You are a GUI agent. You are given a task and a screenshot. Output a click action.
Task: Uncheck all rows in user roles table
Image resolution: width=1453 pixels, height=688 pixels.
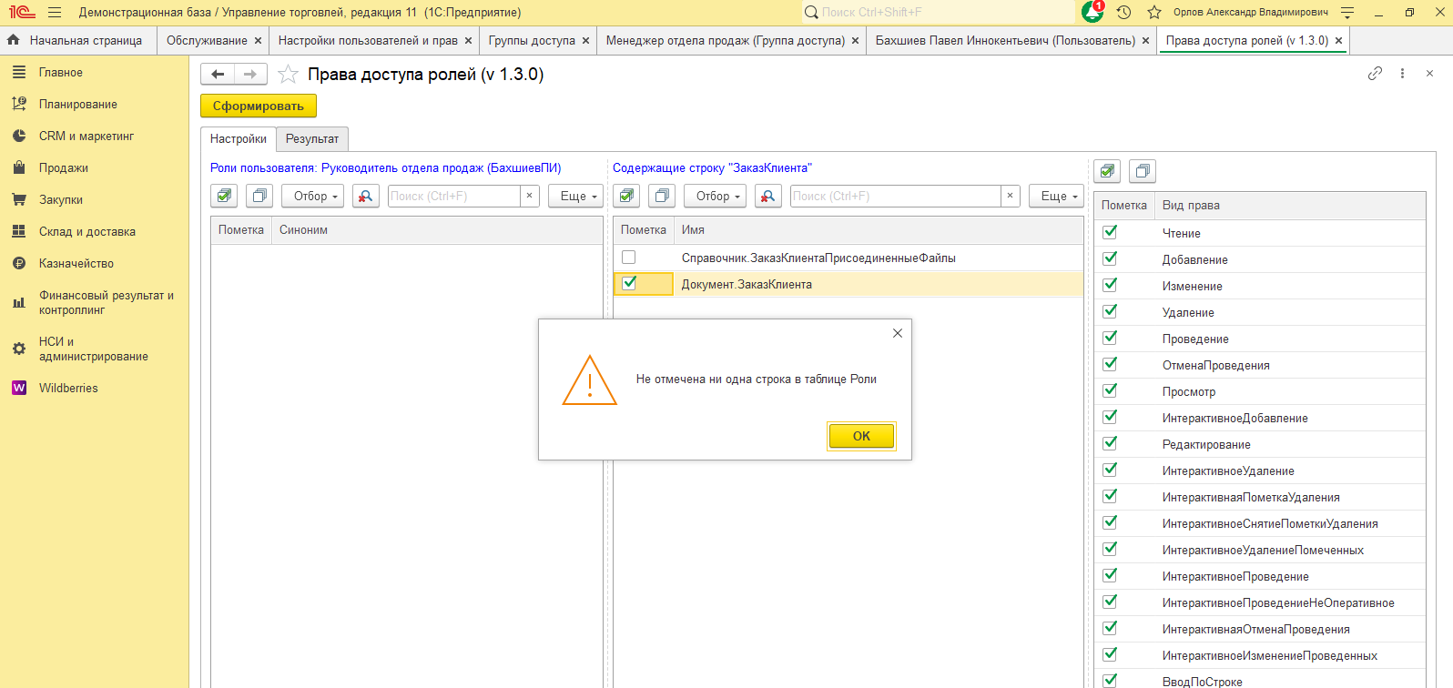click(x=259, y=196)
